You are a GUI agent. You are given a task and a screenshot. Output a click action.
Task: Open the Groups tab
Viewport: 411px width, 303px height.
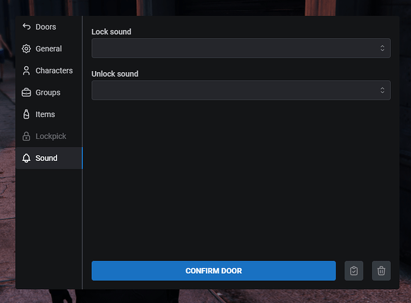pyautogui.click(x=49, y=92)
